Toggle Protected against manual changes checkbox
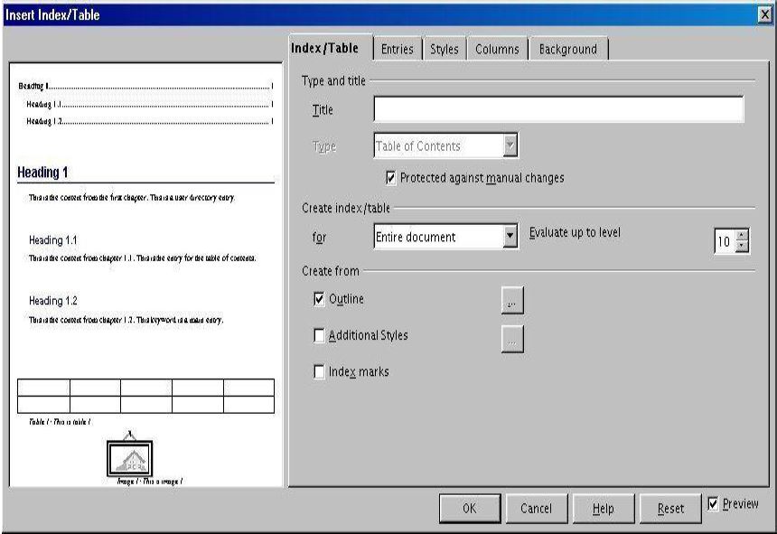777x534 pixels. (390, 177)
